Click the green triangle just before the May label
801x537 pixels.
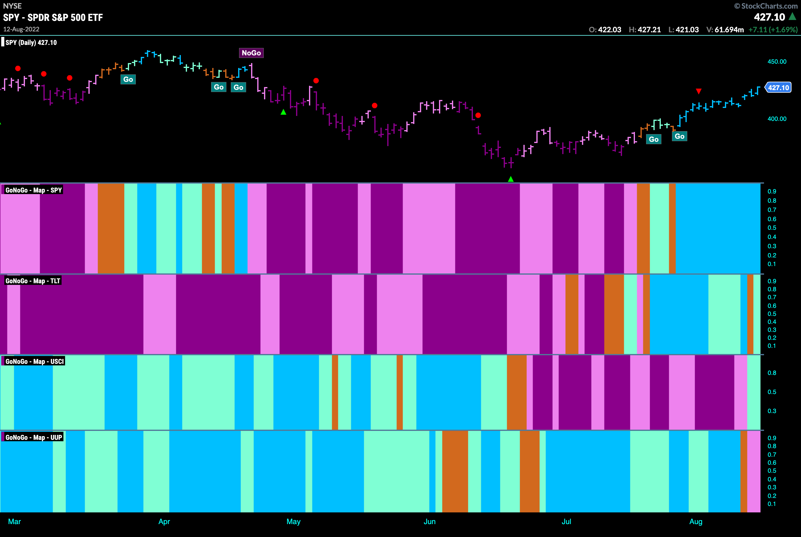tap(283, 112)
